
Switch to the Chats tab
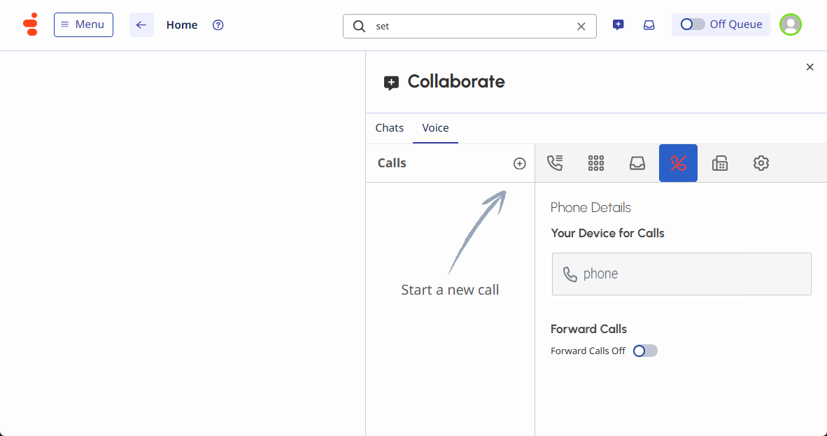click(390, 128)
